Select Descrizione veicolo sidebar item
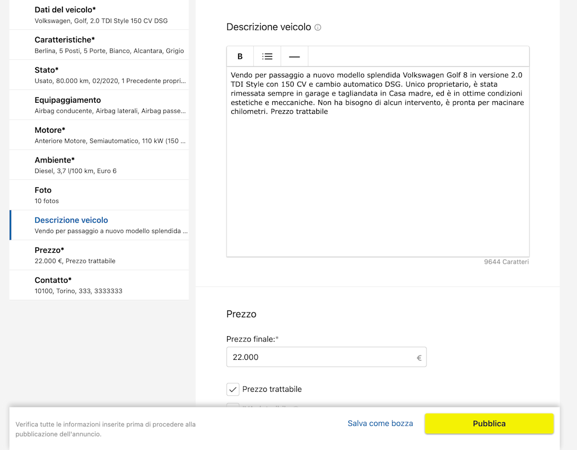Image resolution: width=577 pixels, height=450 pixels. point(99,225)
